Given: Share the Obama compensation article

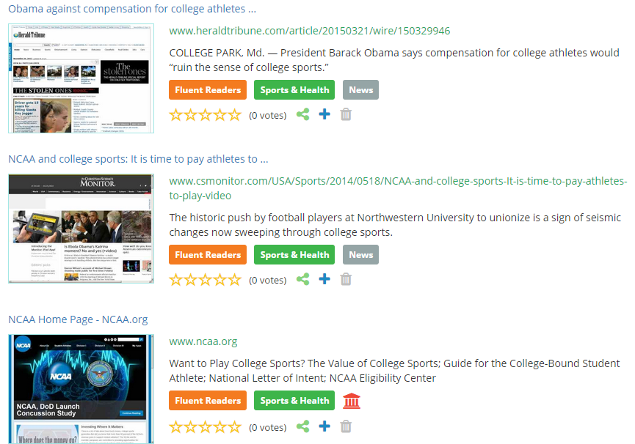Looking at the screenshot, I should click(303, 115).
